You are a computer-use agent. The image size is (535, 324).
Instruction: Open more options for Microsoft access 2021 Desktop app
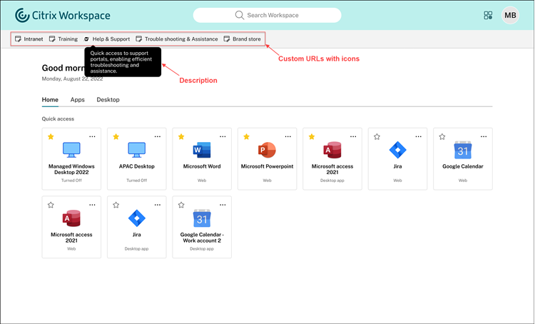tap(353, 136)
